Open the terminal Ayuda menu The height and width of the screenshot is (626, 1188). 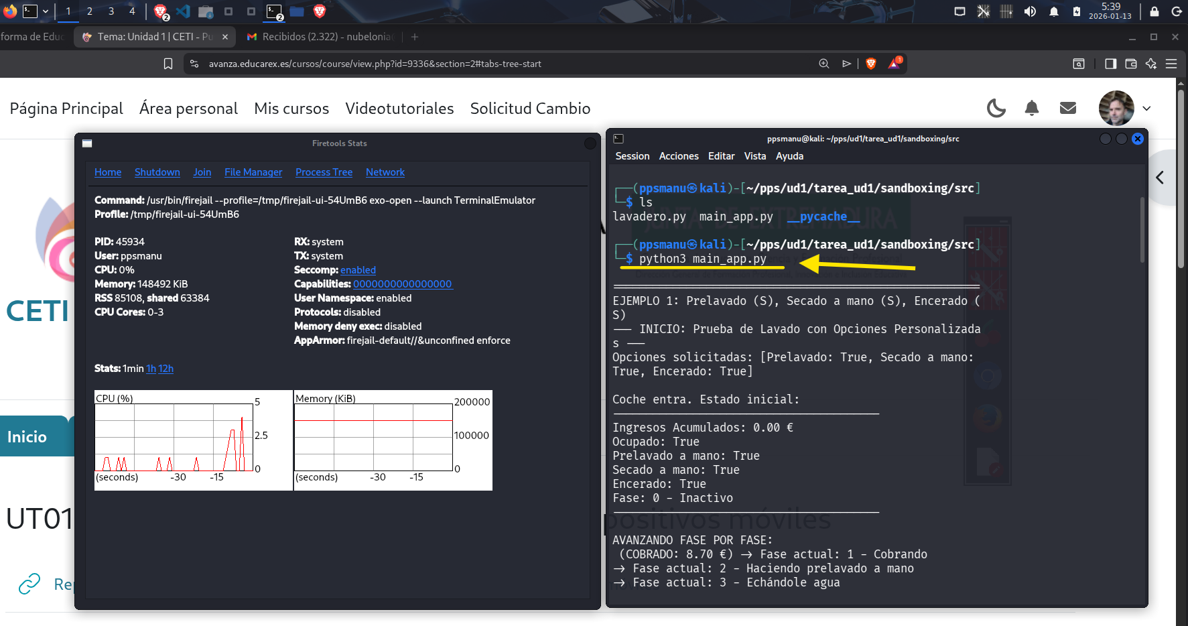pos(789,156)
